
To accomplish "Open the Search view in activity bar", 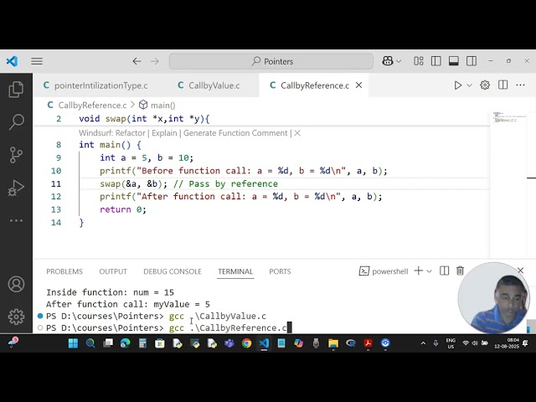I will tap(16, 121).
